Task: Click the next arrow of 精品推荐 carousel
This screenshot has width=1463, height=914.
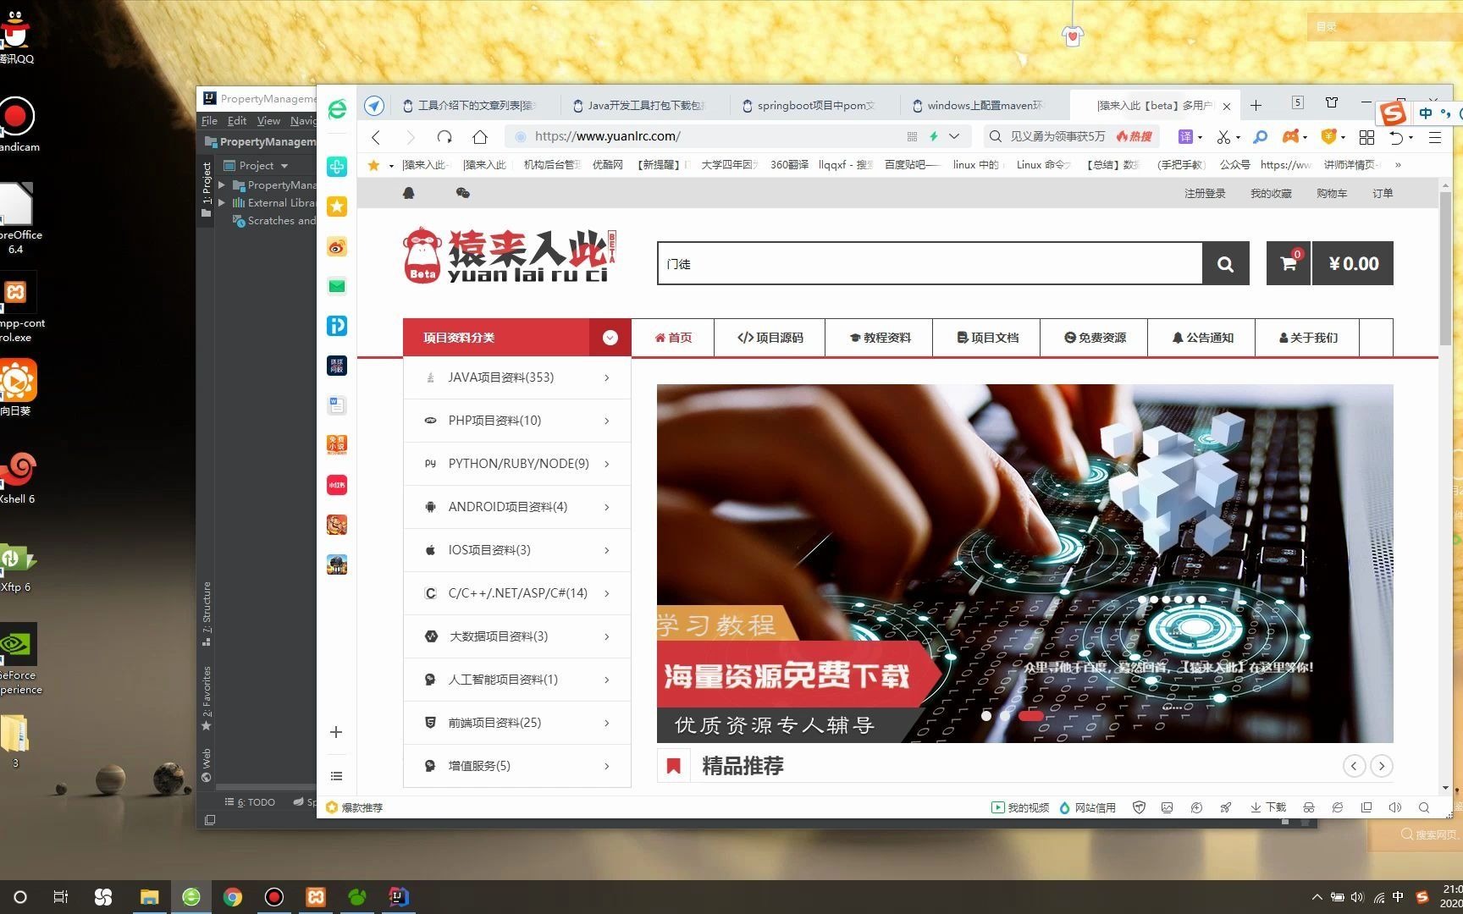Action: pyautogui.click(x=1381, y=766)
